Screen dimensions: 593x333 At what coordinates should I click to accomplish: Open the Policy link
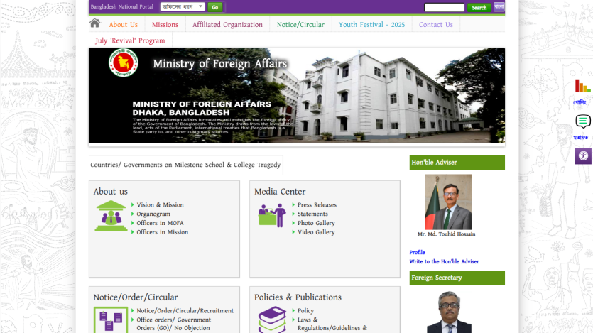[x=305, y=311]
